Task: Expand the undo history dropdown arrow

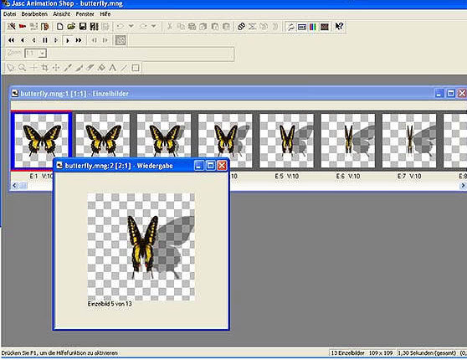Action: click(x=131, y=26)
